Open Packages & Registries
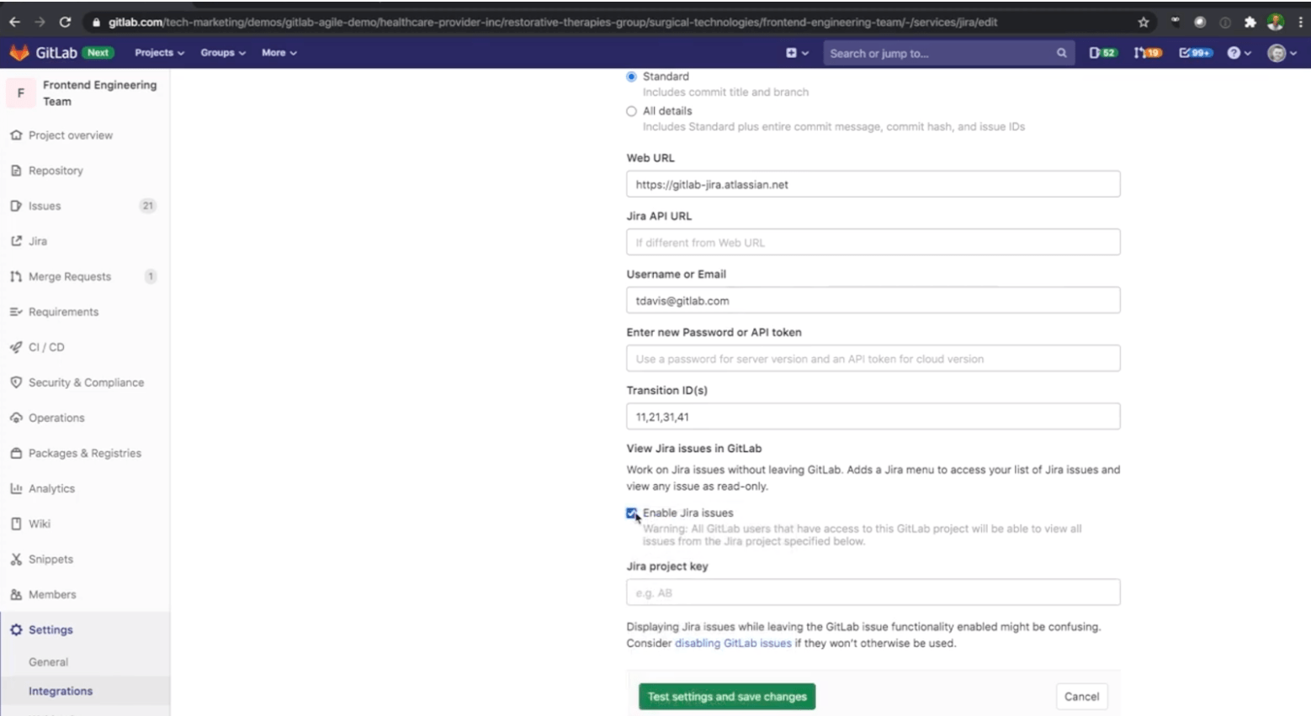This screenshot has width=1311, height=716. [x=83, y=453]
